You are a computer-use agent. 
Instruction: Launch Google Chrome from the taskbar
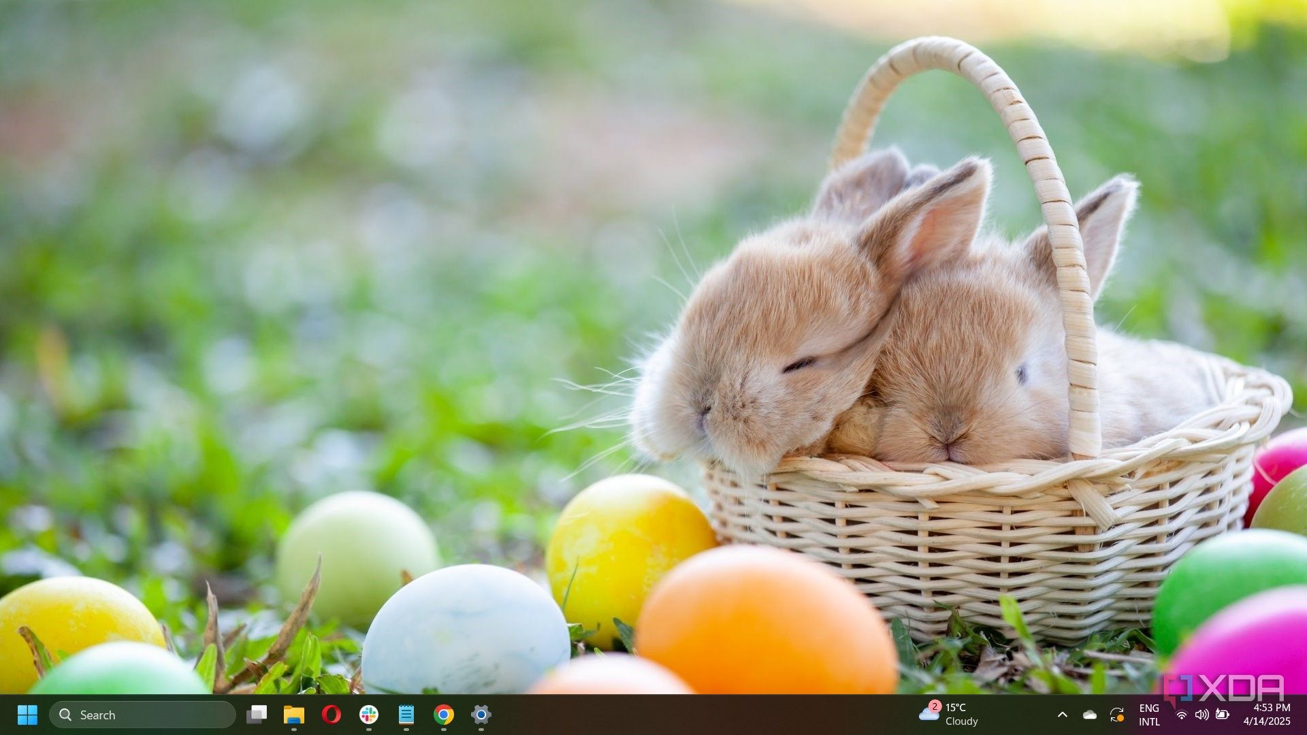(444, 715)
